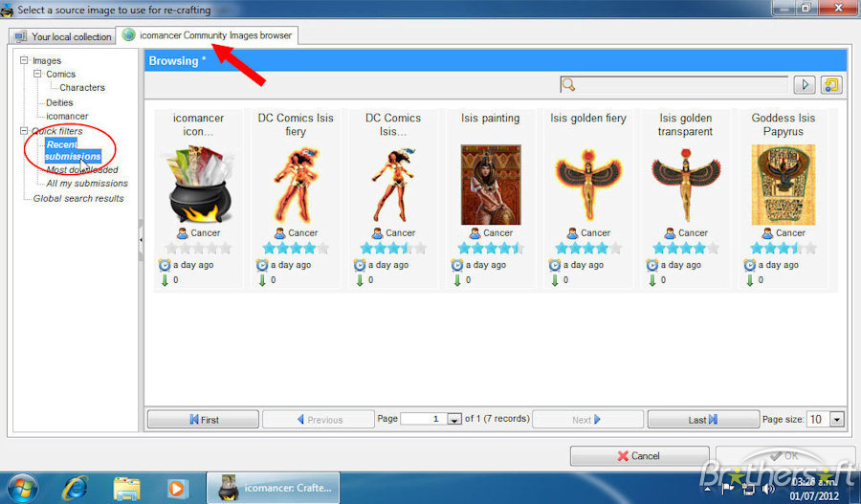The height and width of the screenshot is (504, 861).
Task: Select the Characters category
Action: click(82, 87)
